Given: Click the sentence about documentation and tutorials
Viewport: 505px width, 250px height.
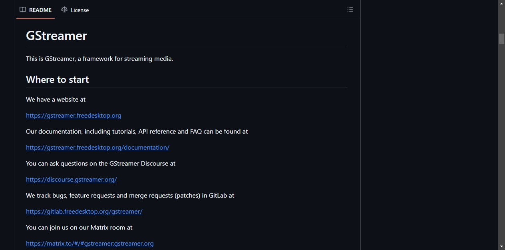Looking at the screenshot, I should coord(137,132).
